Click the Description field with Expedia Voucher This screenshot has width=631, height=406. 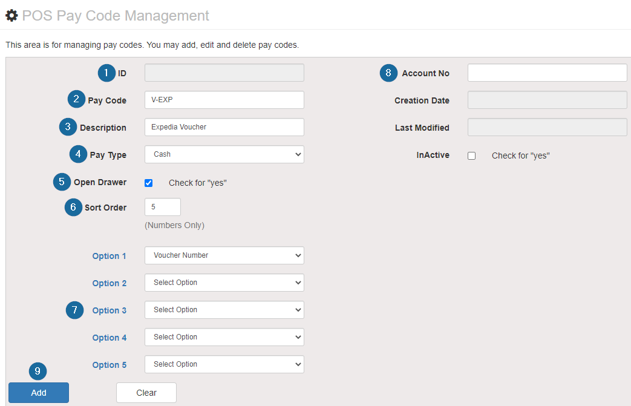point(224,127)
